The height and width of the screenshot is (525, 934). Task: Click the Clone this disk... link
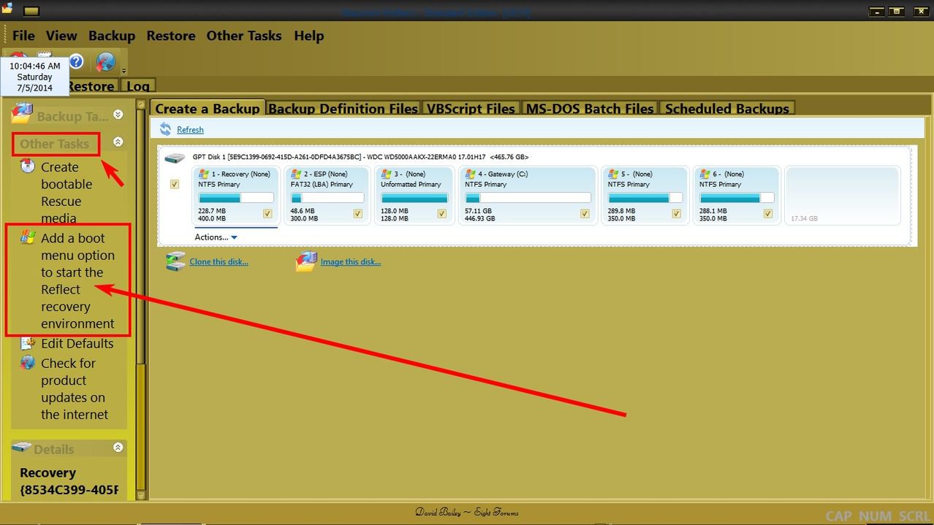click(219, 261)
